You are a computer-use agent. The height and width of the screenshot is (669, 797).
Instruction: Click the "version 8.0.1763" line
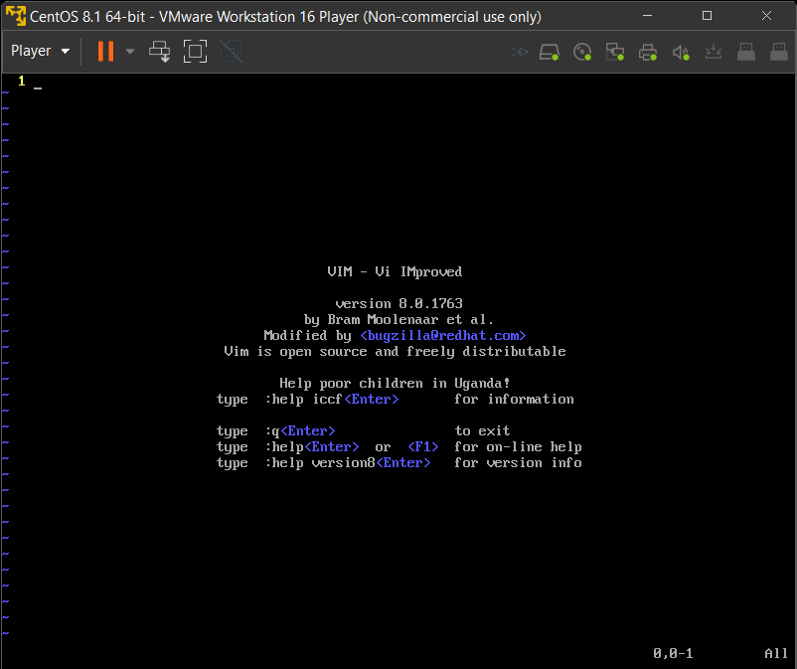pos(399,303)
